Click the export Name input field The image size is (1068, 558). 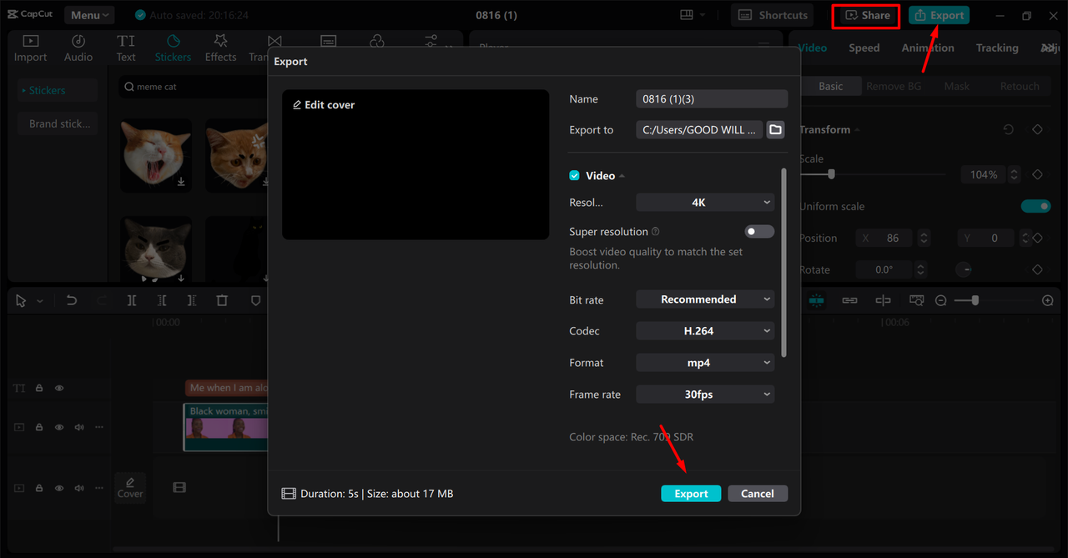coord(712,99)
